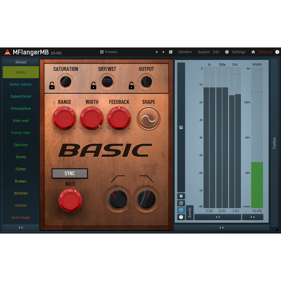Select the Atmosphere device
281x281 pixels.
coord(21,108)
